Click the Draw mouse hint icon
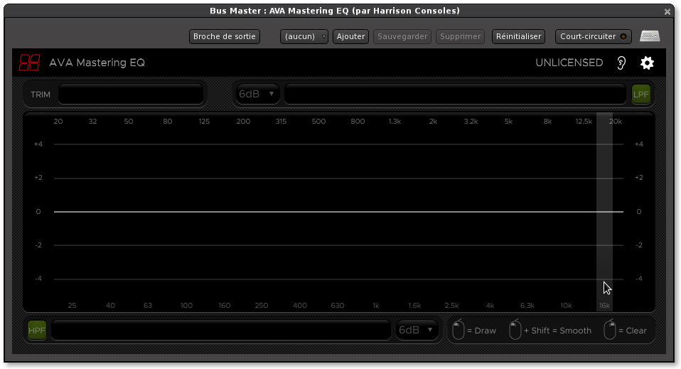Screen dimensions: 681x369 point(459,330)
